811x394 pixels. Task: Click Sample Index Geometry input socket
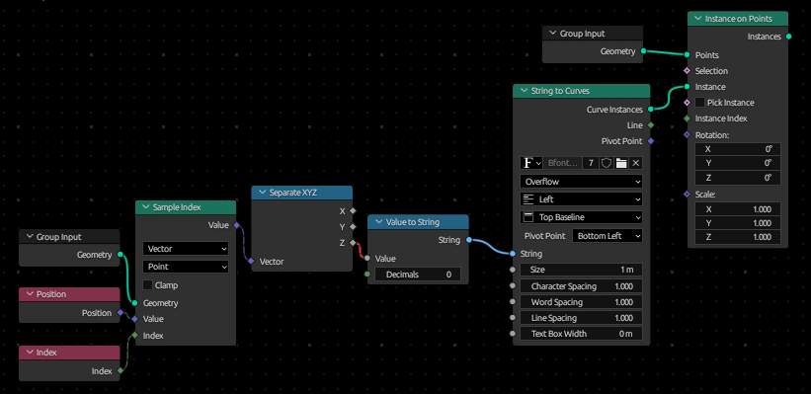tap(135, 303)
